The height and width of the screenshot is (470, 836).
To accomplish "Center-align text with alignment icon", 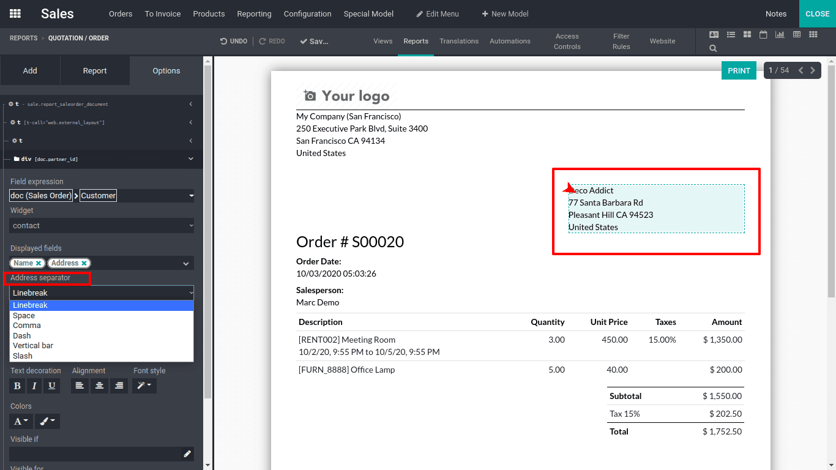I will pyautogui.click(x=99, y=386).
